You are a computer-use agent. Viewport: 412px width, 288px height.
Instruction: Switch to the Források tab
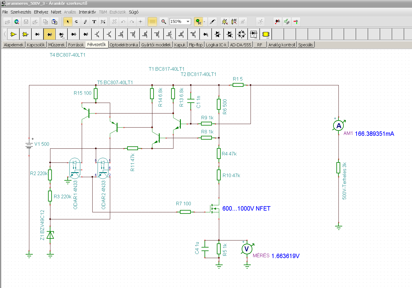pyautogui.click(x=76, y=45)
